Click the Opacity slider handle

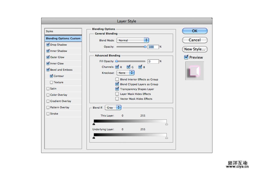[x=145, y=47]
